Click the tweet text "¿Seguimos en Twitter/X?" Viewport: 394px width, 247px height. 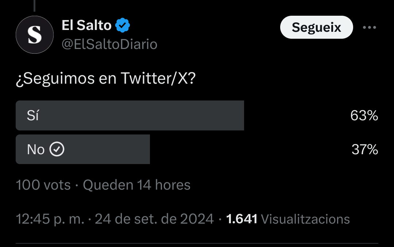click(x=106, y=79)
